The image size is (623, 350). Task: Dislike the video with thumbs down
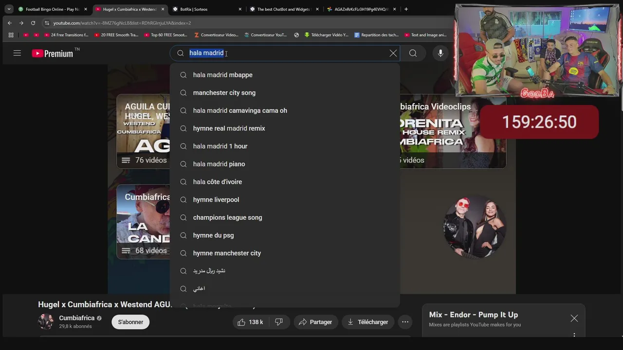tap(279, 322)
